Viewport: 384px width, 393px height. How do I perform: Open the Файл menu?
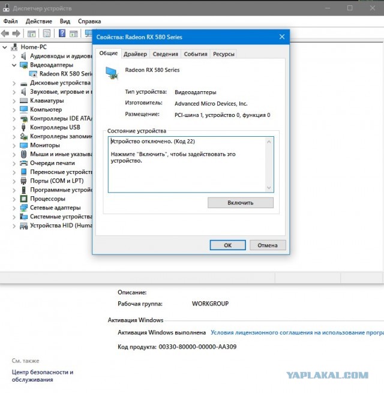point(11,22)
